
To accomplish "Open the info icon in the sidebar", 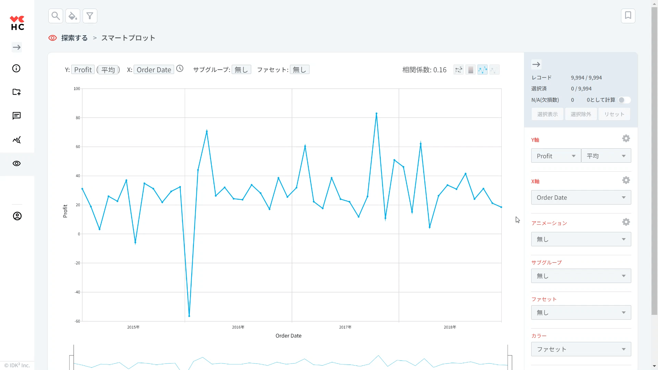I will tap(16, 69).
